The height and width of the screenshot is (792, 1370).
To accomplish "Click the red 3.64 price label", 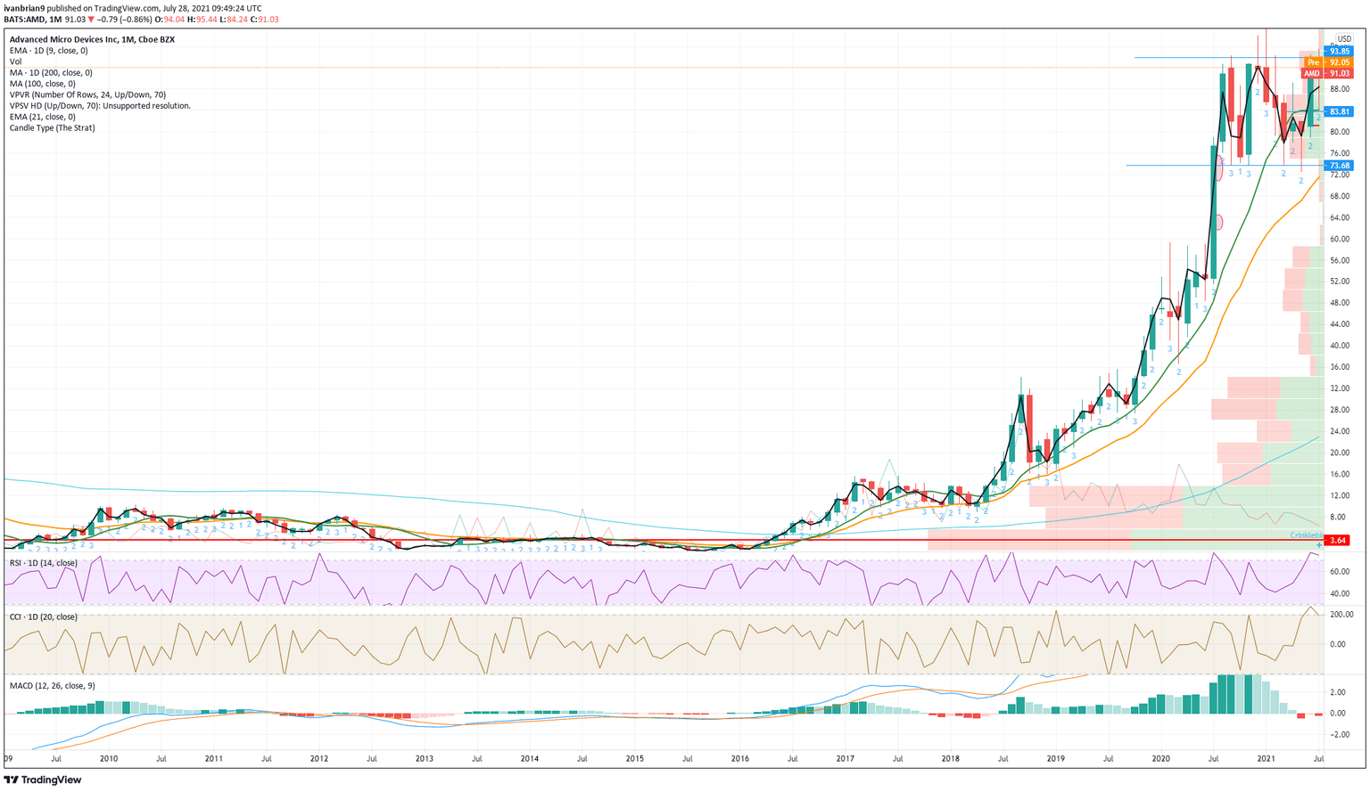I will pos(1339,540).
